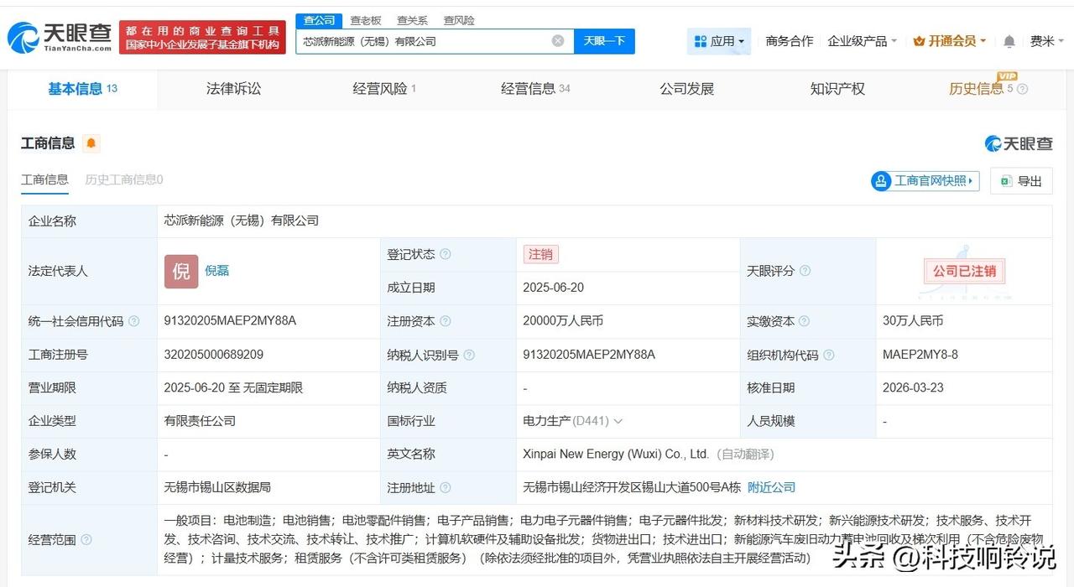The image size is (1074, 587).
Task: Click help icon next to 经营范围
Action: (86, 540)
